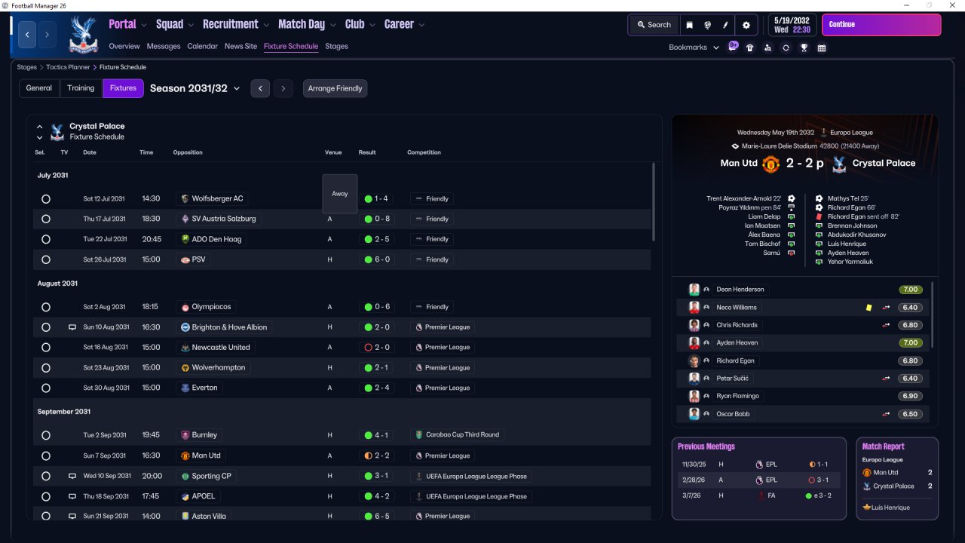Open the Messages sub-menu item
The height and width of the screenshot is (543, 965).
(x=164, y=46)
